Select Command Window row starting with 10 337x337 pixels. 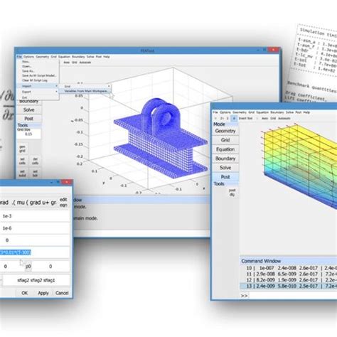(x=289, y=268)
